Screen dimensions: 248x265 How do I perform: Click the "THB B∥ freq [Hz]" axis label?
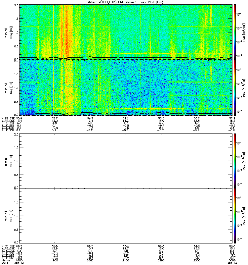click(x=9, y=88)
